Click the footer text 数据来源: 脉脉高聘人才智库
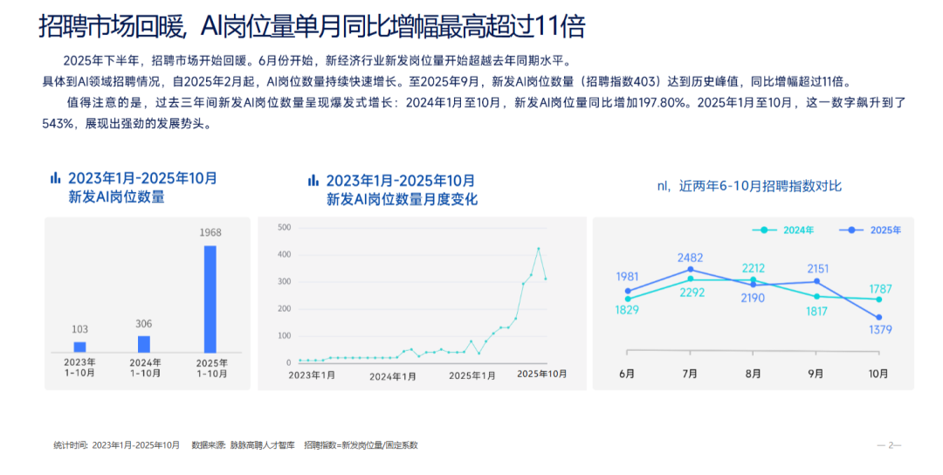The image size is (943, 475). 244,445
